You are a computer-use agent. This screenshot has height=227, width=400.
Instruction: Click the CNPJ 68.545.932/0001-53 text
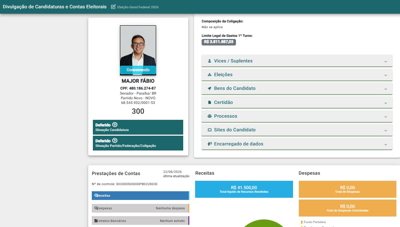pyautogui.click(x=138, y=102)
